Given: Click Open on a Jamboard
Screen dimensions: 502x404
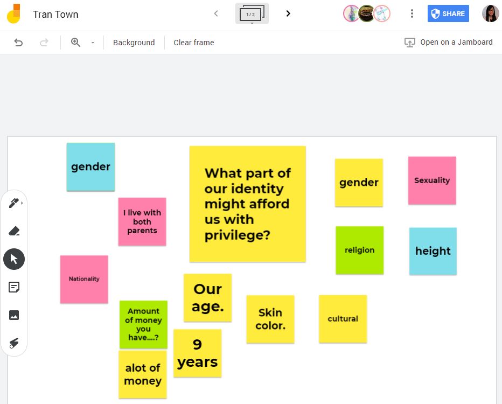Looking at the screenshot, I should point(449,42).
